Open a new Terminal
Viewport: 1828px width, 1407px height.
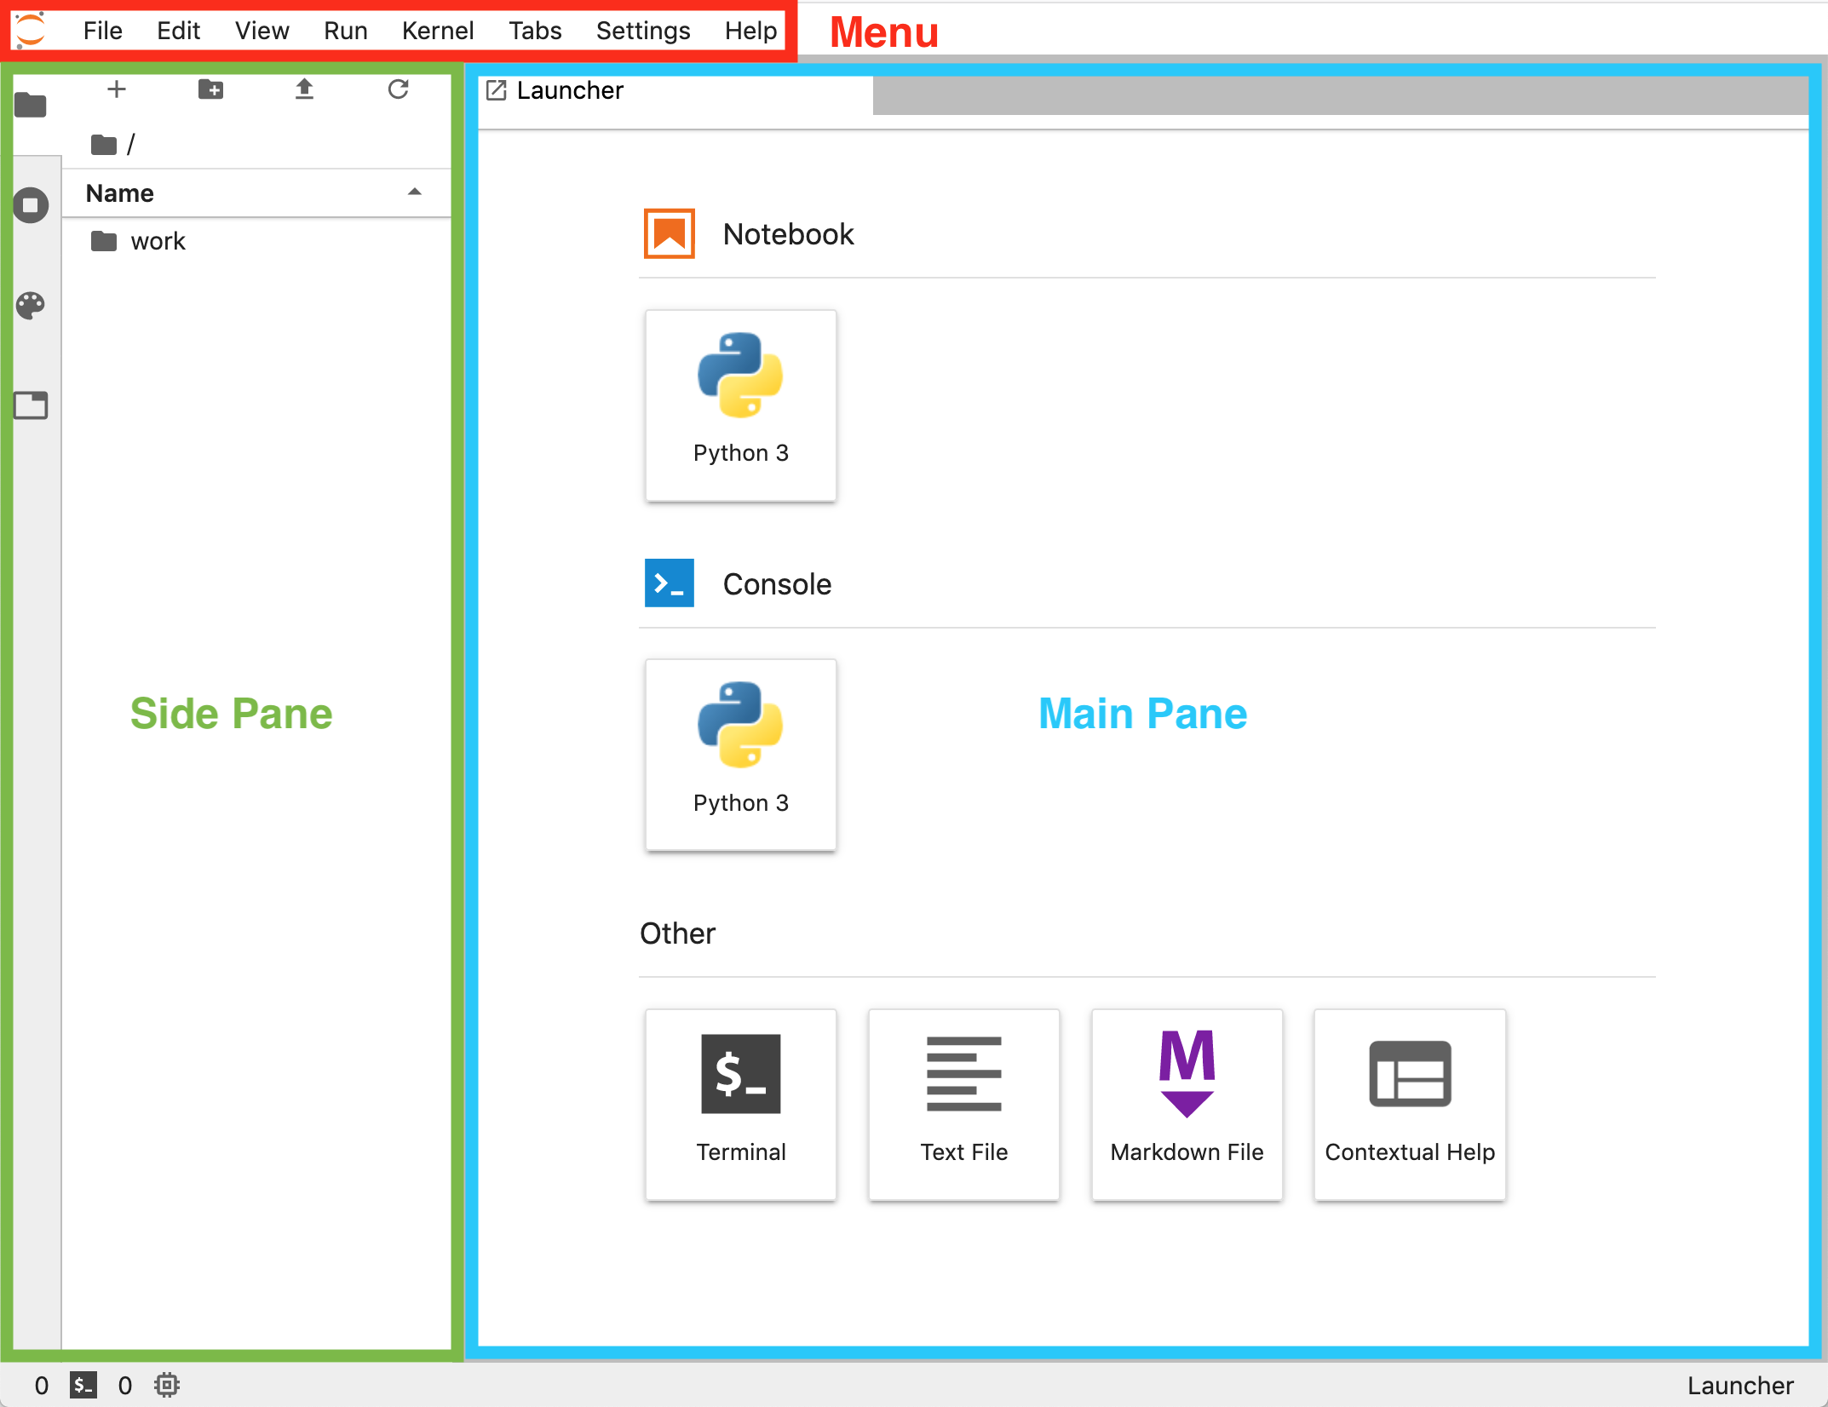pyautogui.click(x=740, y=1105)
